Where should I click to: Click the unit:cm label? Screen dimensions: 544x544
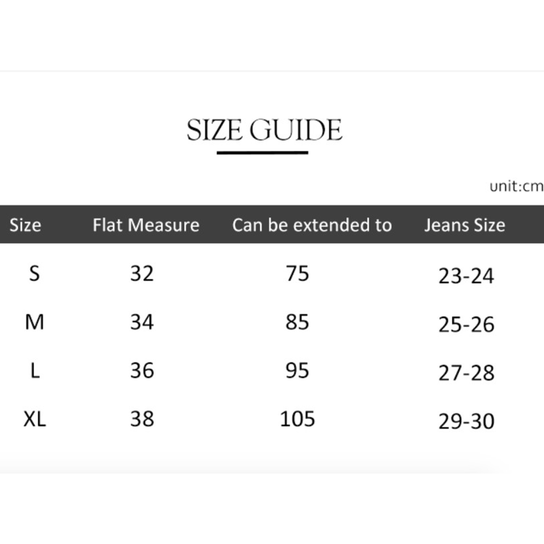pos(516,186)
